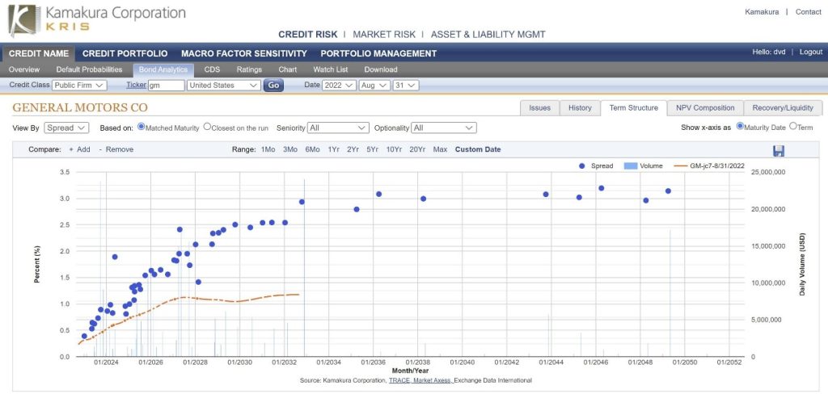Open the Recovery/Liquidity tab
This screenshot has height=398, width=828.
[x=783, y=108]
